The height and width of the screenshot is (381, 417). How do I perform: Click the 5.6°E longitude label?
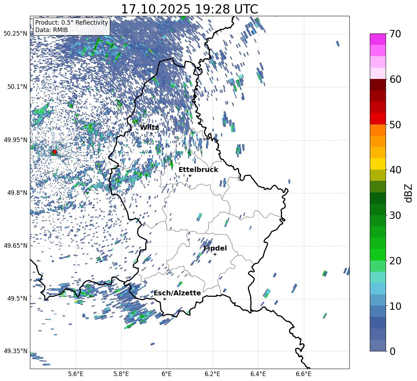[76, 374]
